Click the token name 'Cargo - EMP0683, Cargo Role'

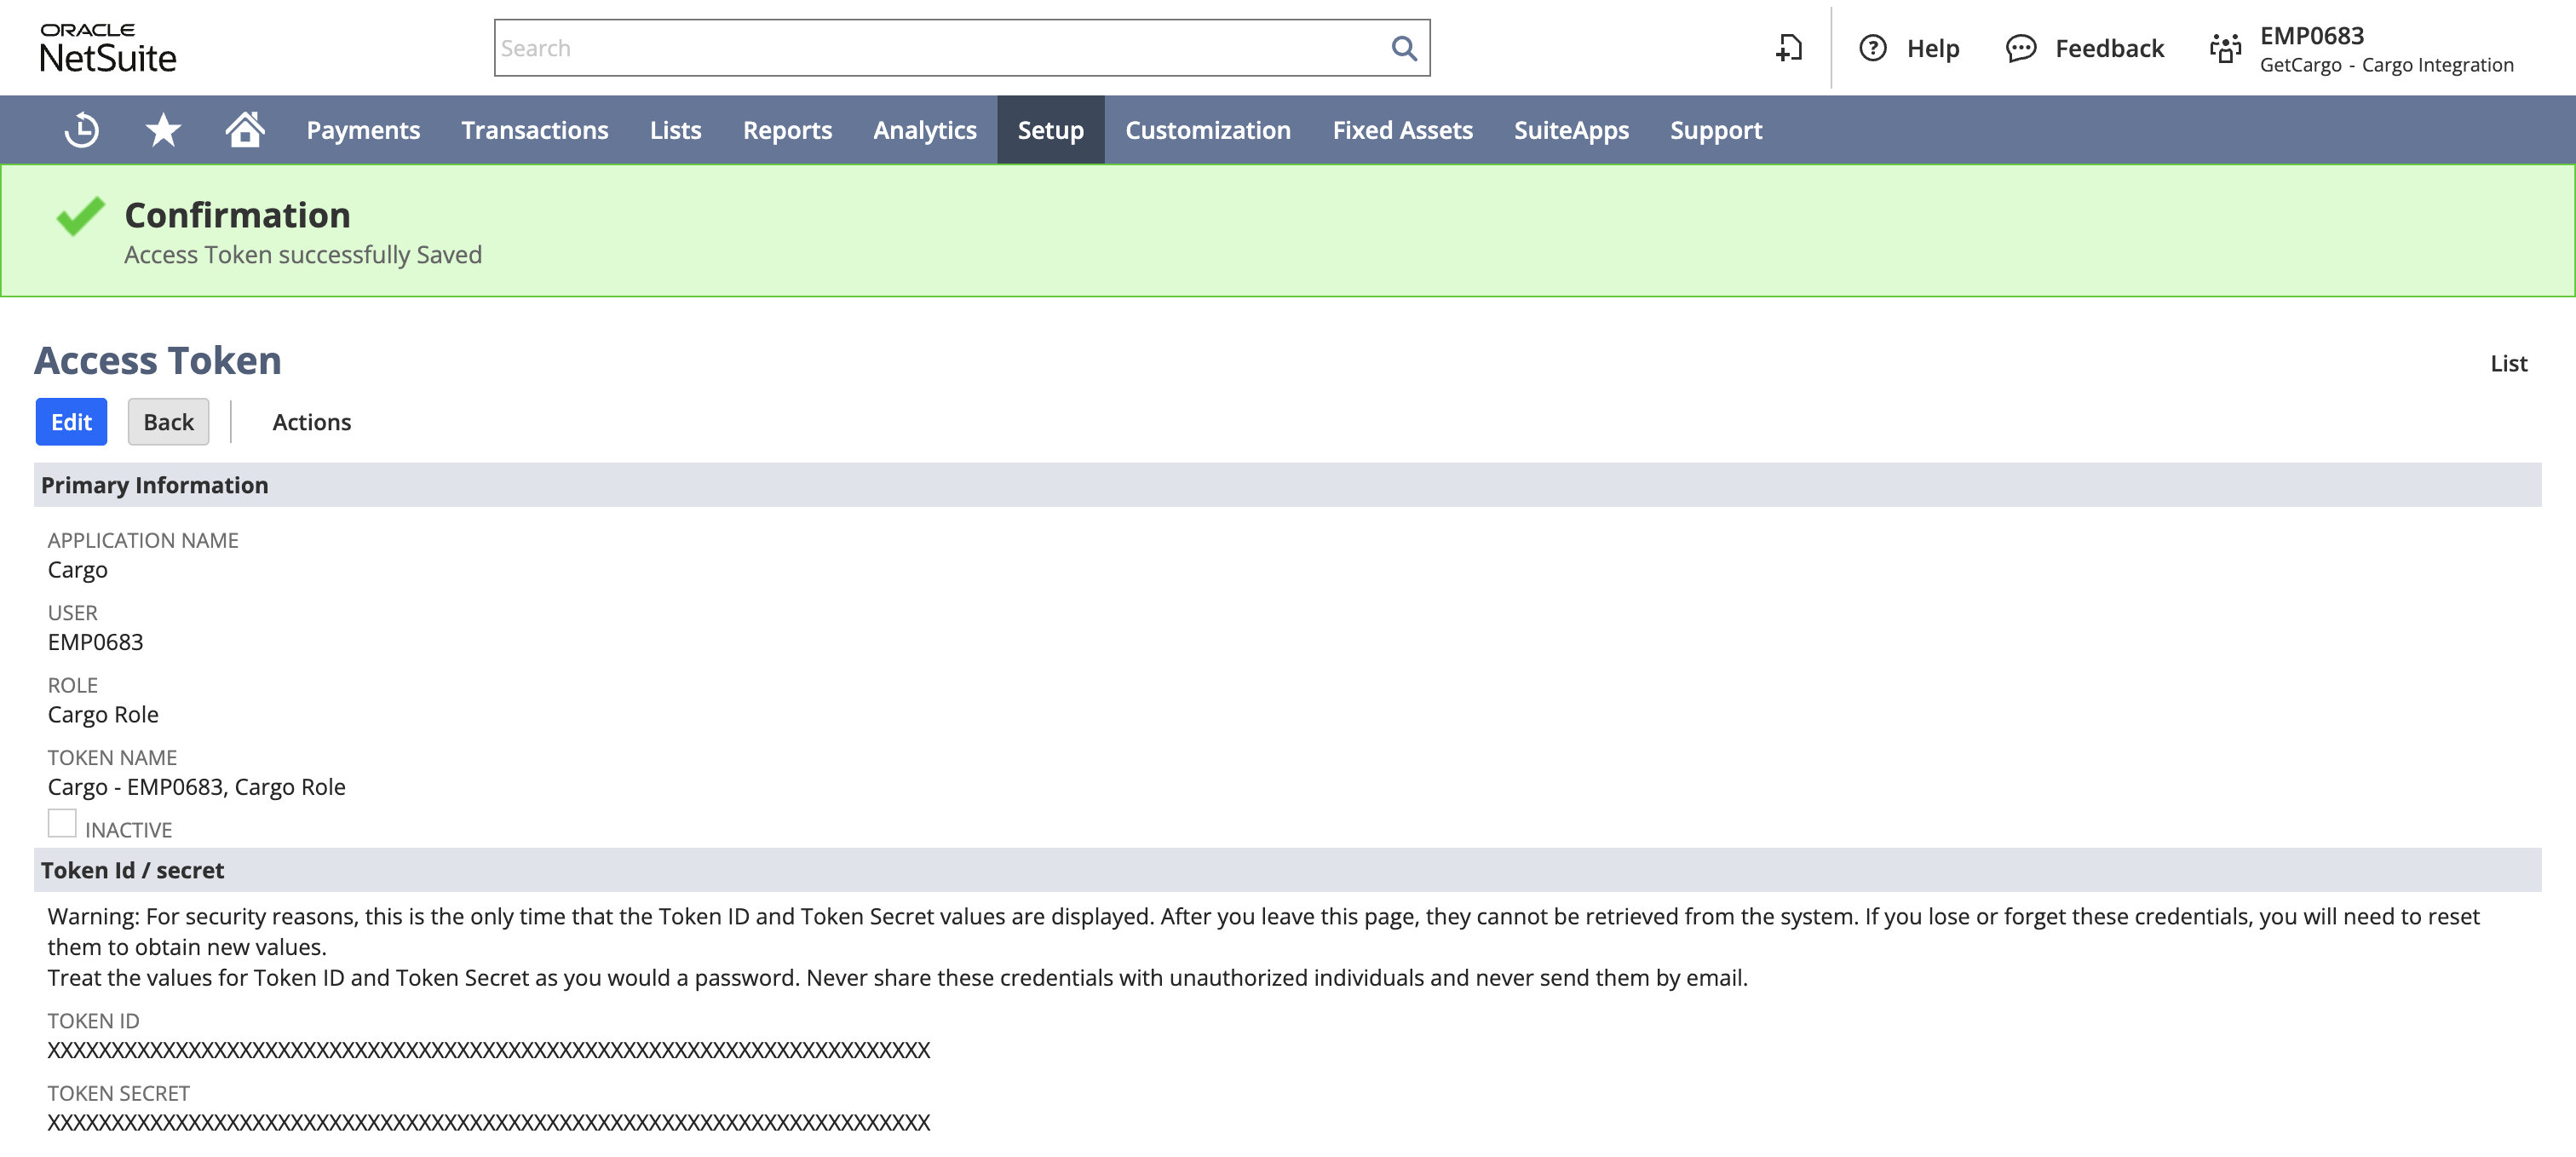[196, 787]
